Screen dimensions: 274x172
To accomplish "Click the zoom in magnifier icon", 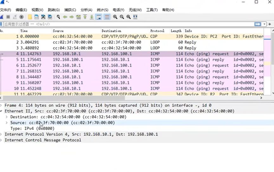I will [115, 17].
